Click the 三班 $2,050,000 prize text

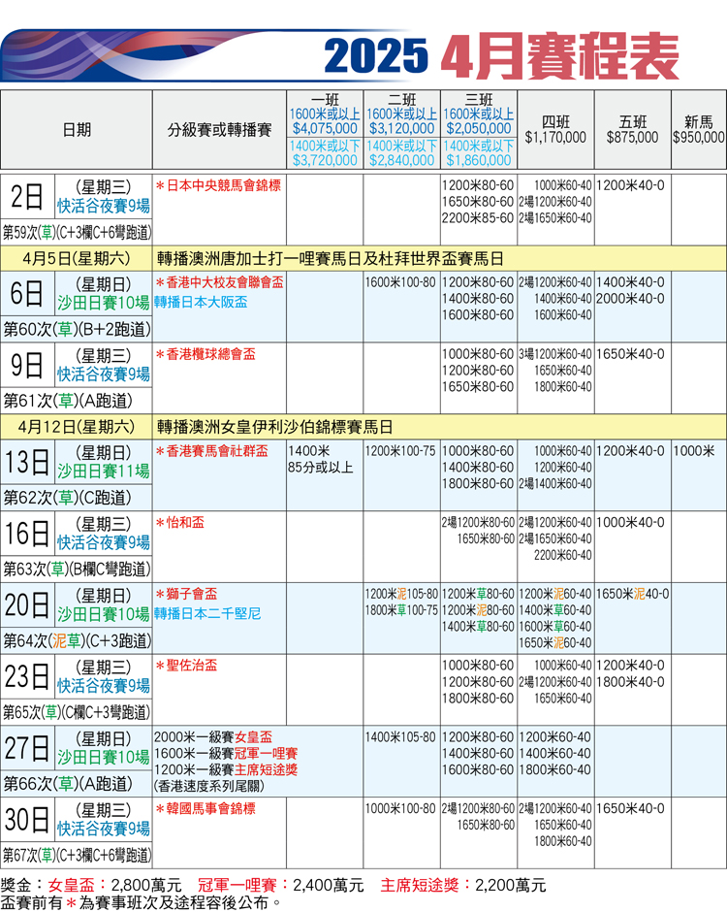point(478,128)
